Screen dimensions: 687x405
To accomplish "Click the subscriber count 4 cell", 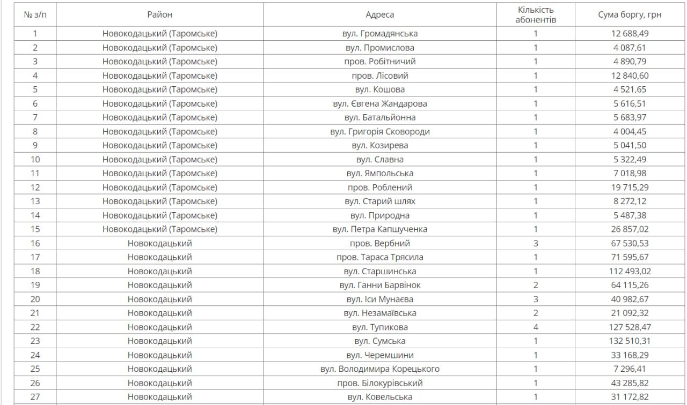I will pyautogui.click(x=536, y=327).
